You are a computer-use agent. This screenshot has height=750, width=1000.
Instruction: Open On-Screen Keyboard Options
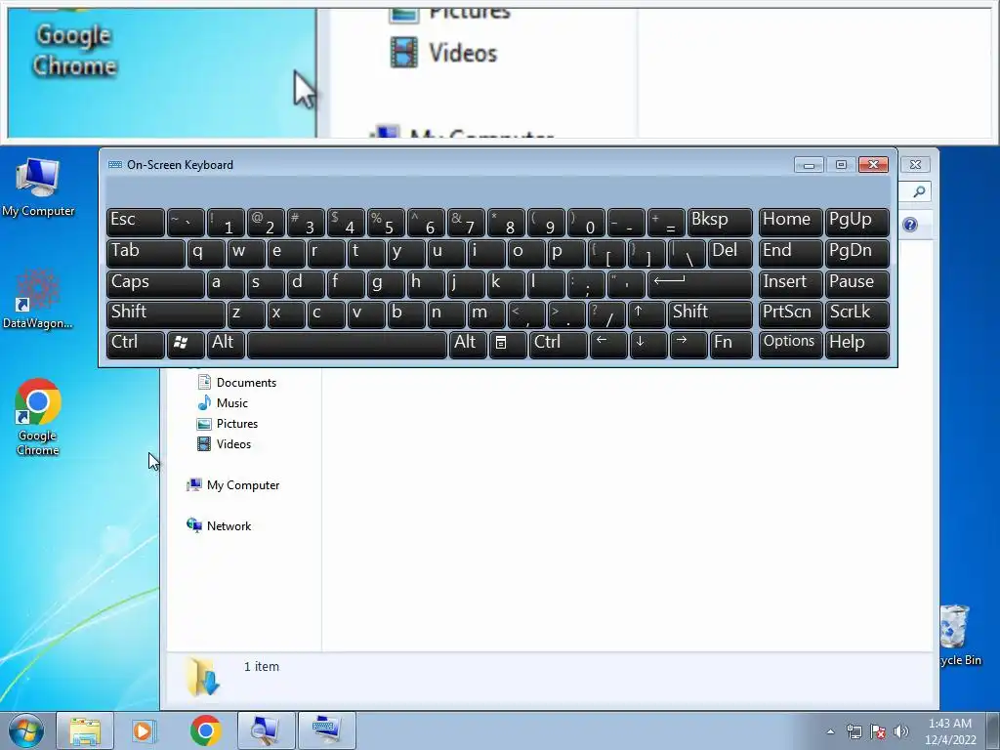tap(790, 345)
